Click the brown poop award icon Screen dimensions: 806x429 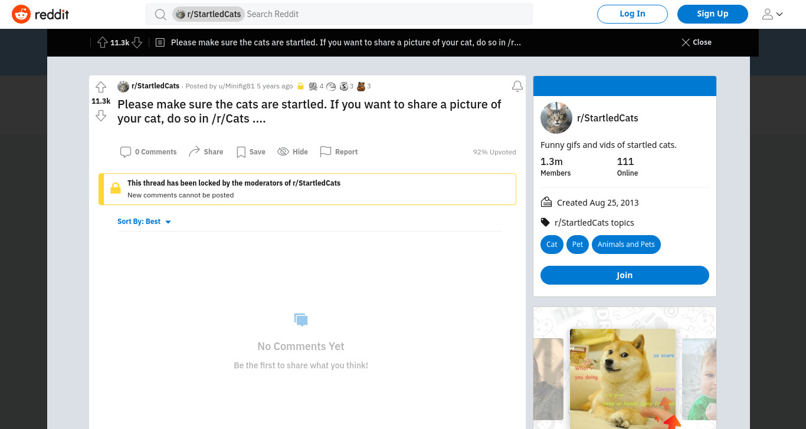[x=361, y=86]
